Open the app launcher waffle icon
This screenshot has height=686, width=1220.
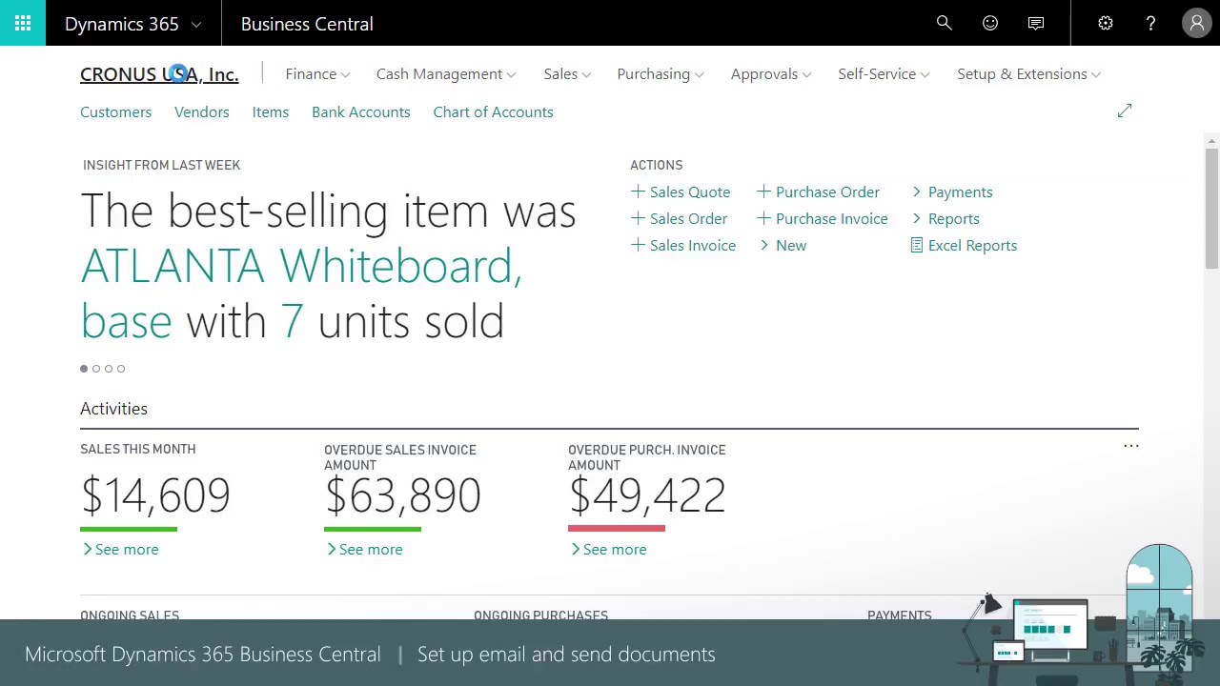23,23
